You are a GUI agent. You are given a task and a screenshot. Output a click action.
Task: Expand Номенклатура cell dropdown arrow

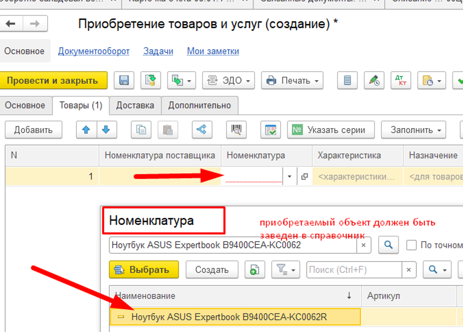[x=290, y=176]
